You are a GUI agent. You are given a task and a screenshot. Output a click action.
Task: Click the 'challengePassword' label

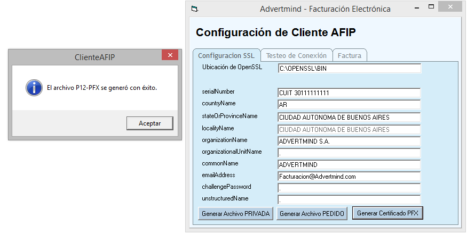[x=227, y=187]
